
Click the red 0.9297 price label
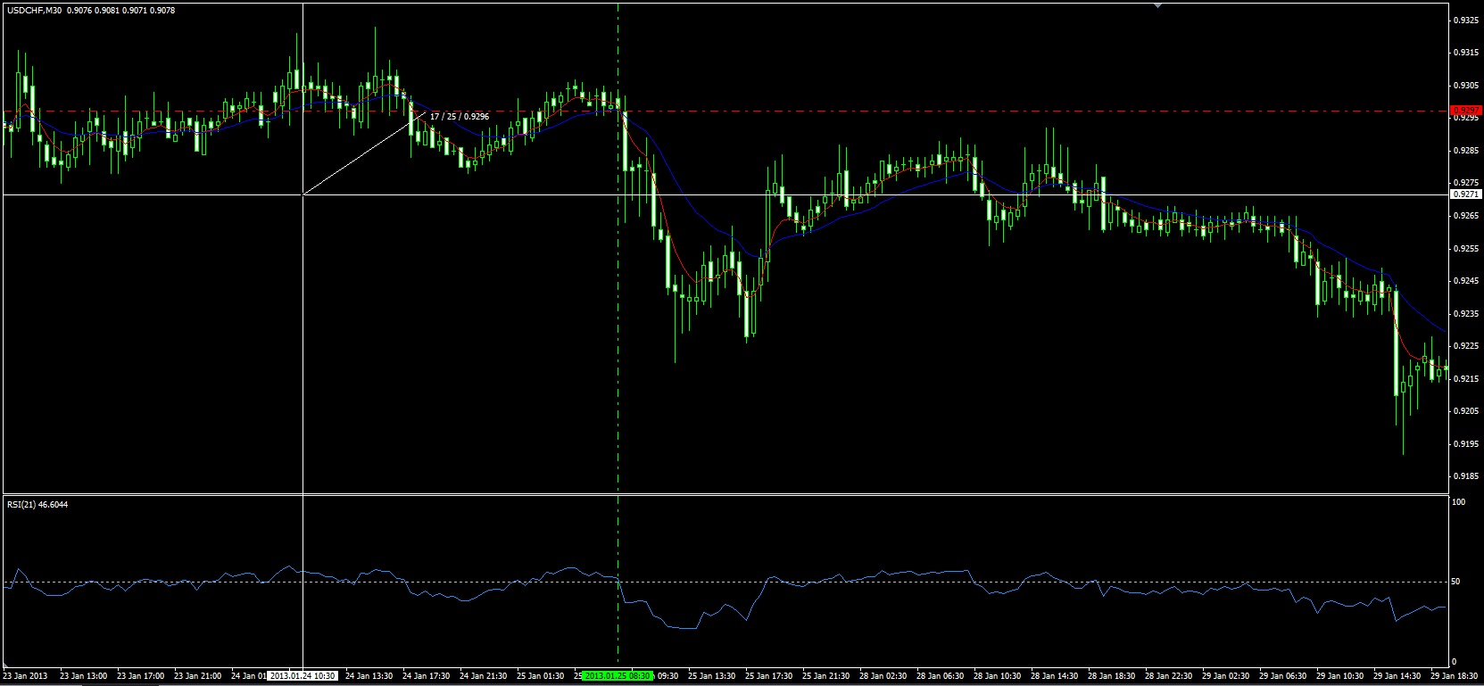coord(1466,111)
